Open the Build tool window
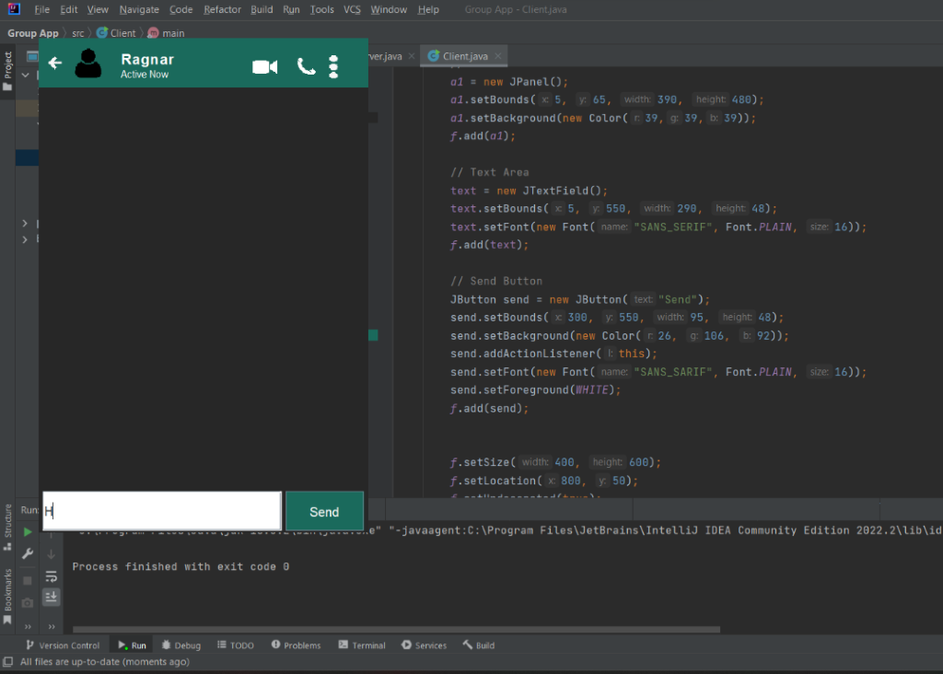The height and width of the screenshot is (674, 943). point(479,645)
